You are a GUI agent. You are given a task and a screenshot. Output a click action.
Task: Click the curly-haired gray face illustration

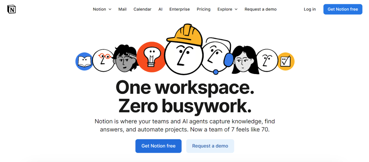click(x=125, y=59)
